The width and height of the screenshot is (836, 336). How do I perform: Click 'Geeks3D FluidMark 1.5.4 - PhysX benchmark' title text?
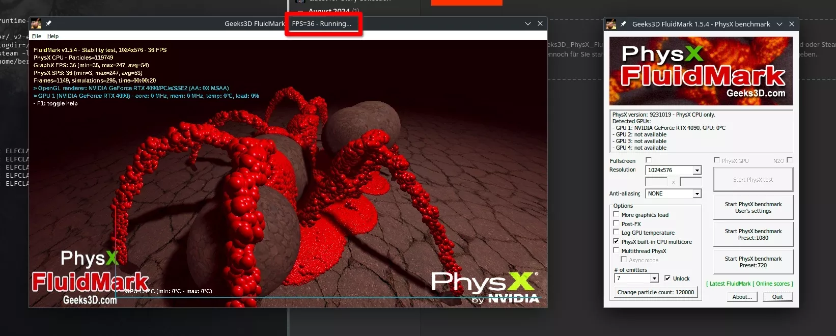[x=701, y=24]
